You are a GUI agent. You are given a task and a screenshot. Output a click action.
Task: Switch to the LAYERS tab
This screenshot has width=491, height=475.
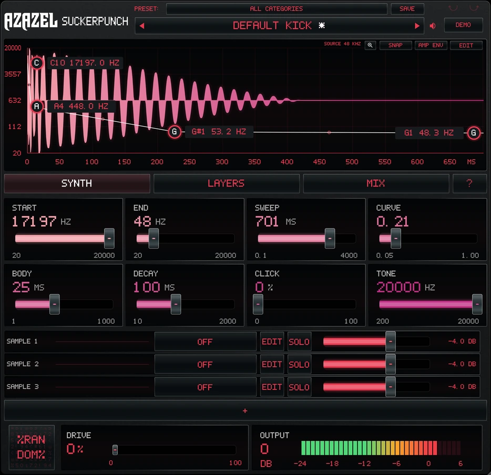(227, 183)
